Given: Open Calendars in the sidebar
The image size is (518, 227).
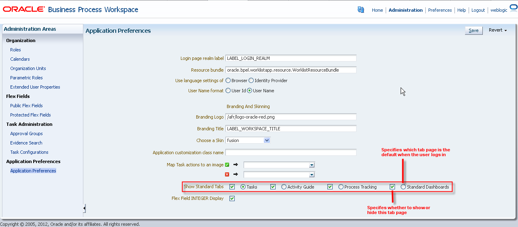Looking at the screenshot, I should point(20,59).
